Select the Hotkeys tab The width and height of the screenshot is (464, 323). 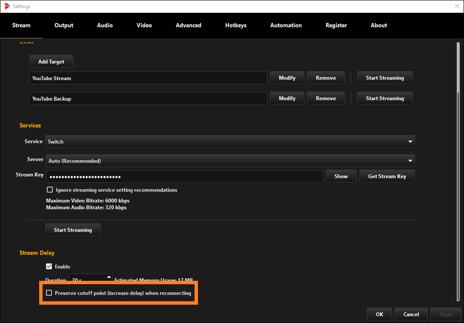235,26
